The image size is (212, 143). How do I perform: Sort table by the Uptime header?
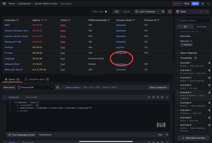tap(36, 20)
